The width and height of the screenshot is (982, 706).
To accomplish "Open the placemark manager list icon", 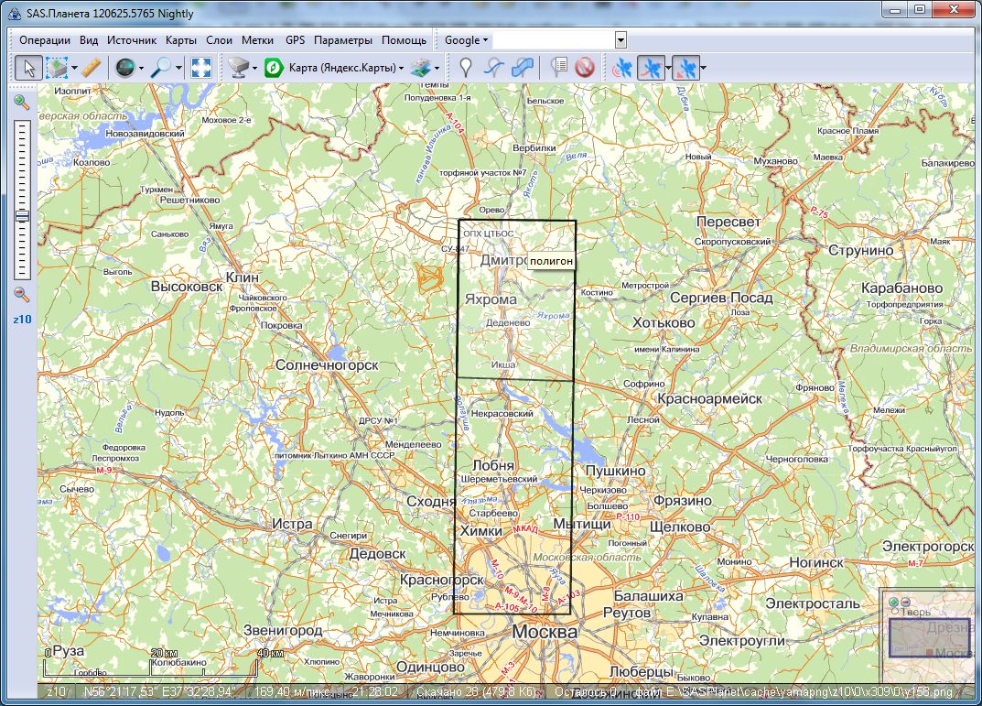I will click(559, 68).
